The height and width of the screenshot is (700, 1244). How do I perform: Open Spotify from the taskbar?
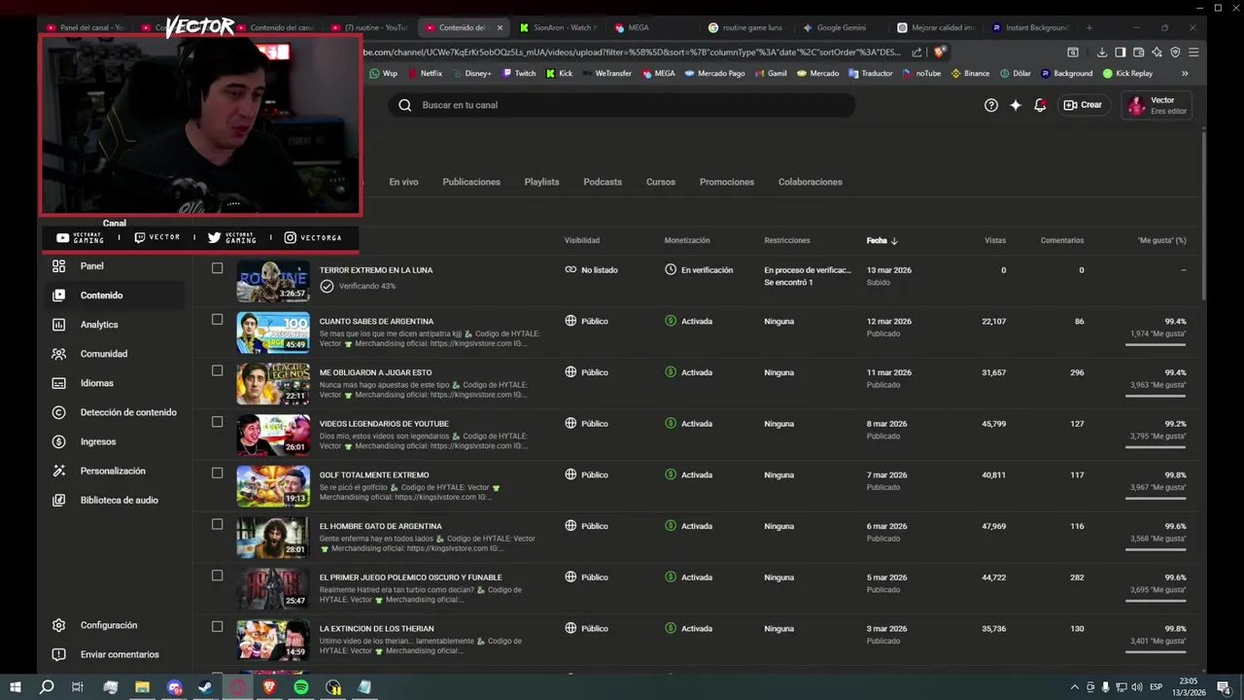[x=301, y=687]
